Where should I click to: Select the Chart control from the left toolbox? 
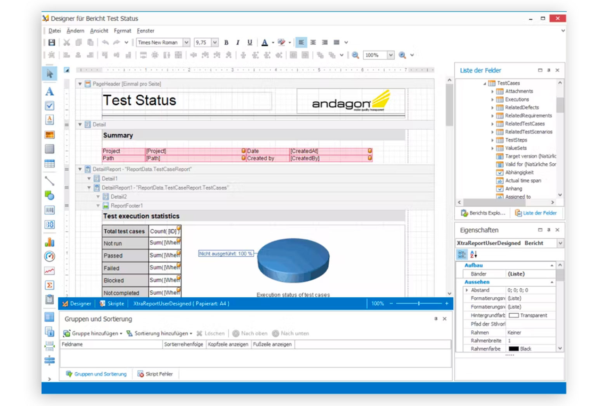tap(49, 242)
